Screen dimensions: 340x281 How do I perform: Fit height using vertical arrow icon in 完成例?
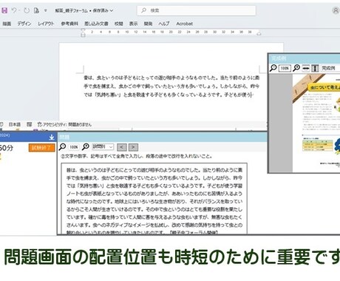pyautogui.click(x=315, y=68)
